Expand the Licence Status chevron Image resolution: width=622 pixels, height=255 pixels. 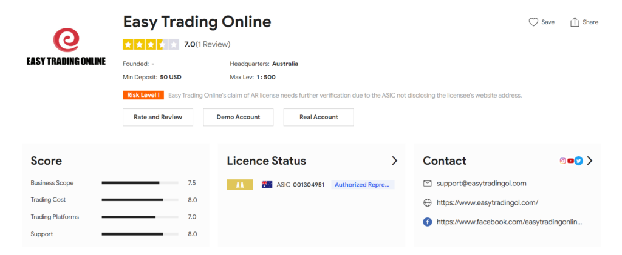(394, 161)
